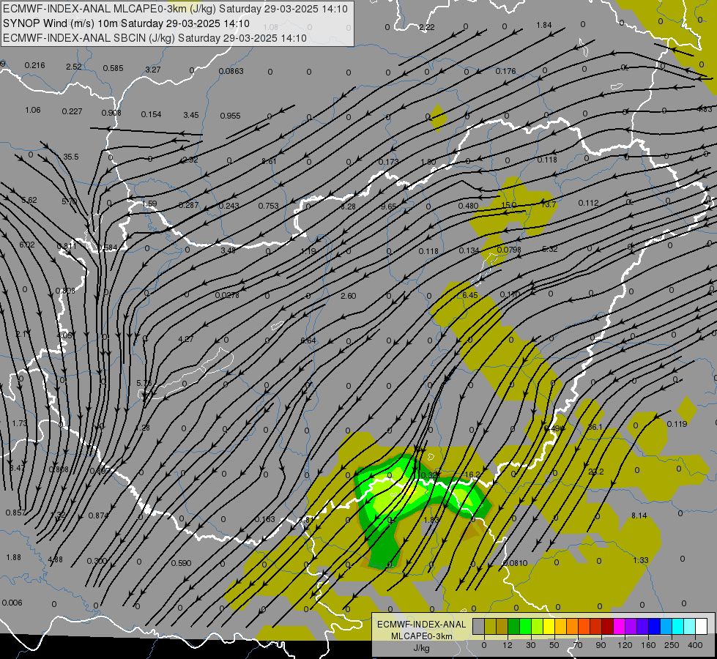This screenshot has height=659, width=717.
Task: Click the map value 0.590
Action: pos(181,563)
